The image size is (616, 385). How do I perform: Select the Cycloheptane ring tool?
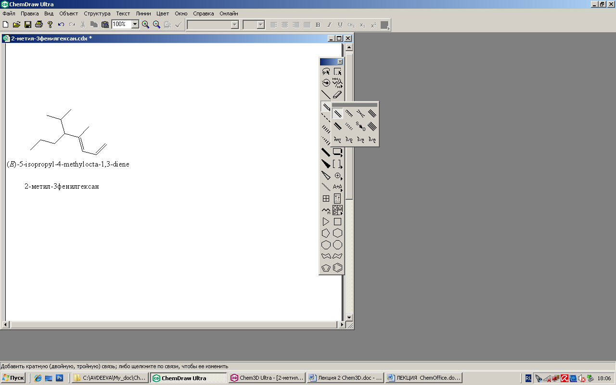point(326,244)
